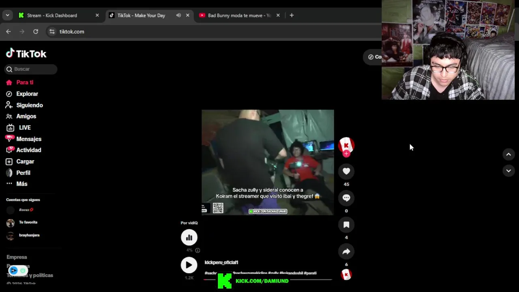
Task: Switch to the Bad Bunny YouTube tab
Action: click(239, 15)
